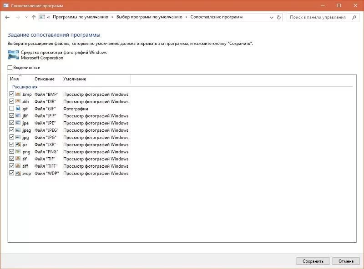Click the .jfif file type icon

click(18, 116)
